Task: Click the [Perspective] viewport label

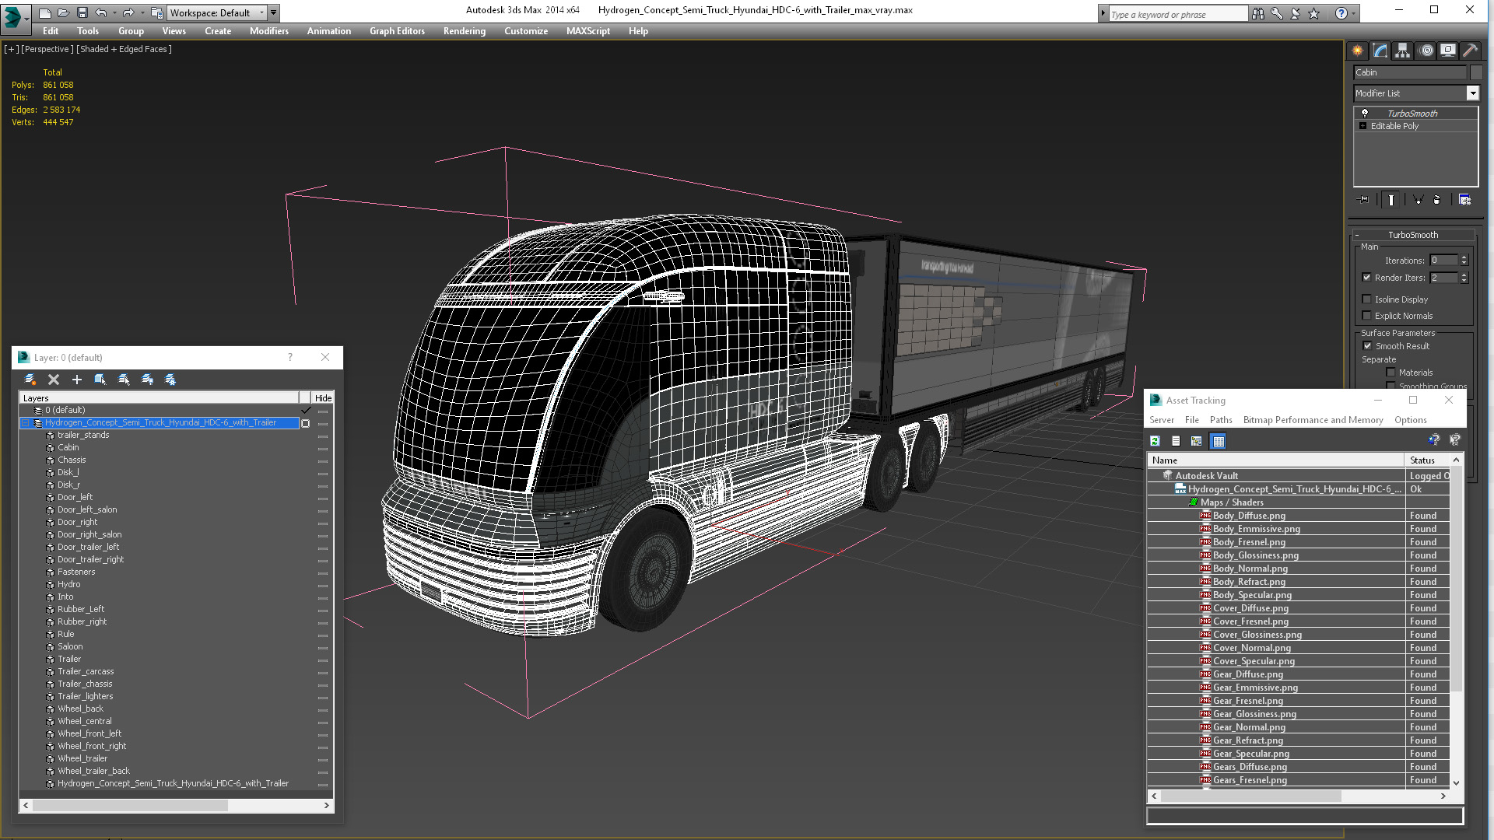Action: point(47,49)
